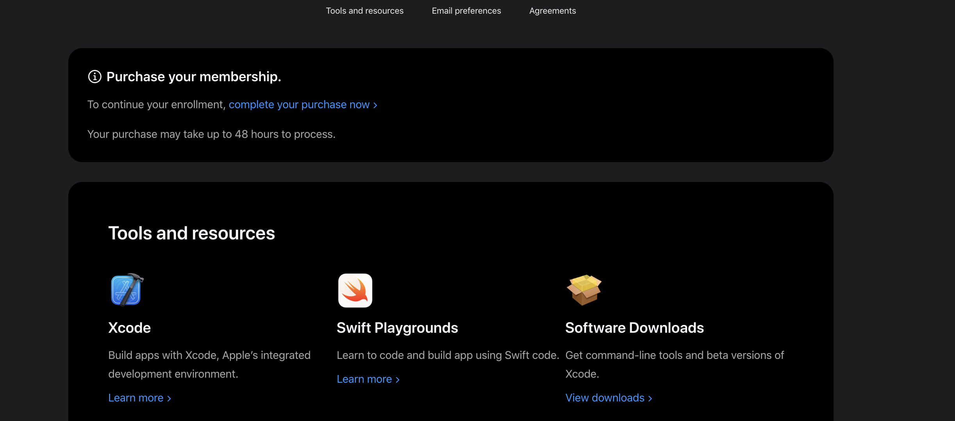Go to the Agreements tab
The image size is (955, 421).
[x=552, y=11]
